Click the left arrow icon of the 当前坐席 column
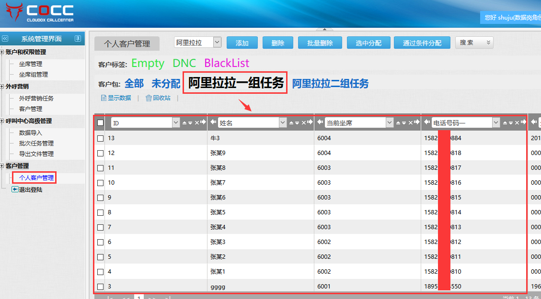This screenshot has width=541, height=299. (320, 123)
